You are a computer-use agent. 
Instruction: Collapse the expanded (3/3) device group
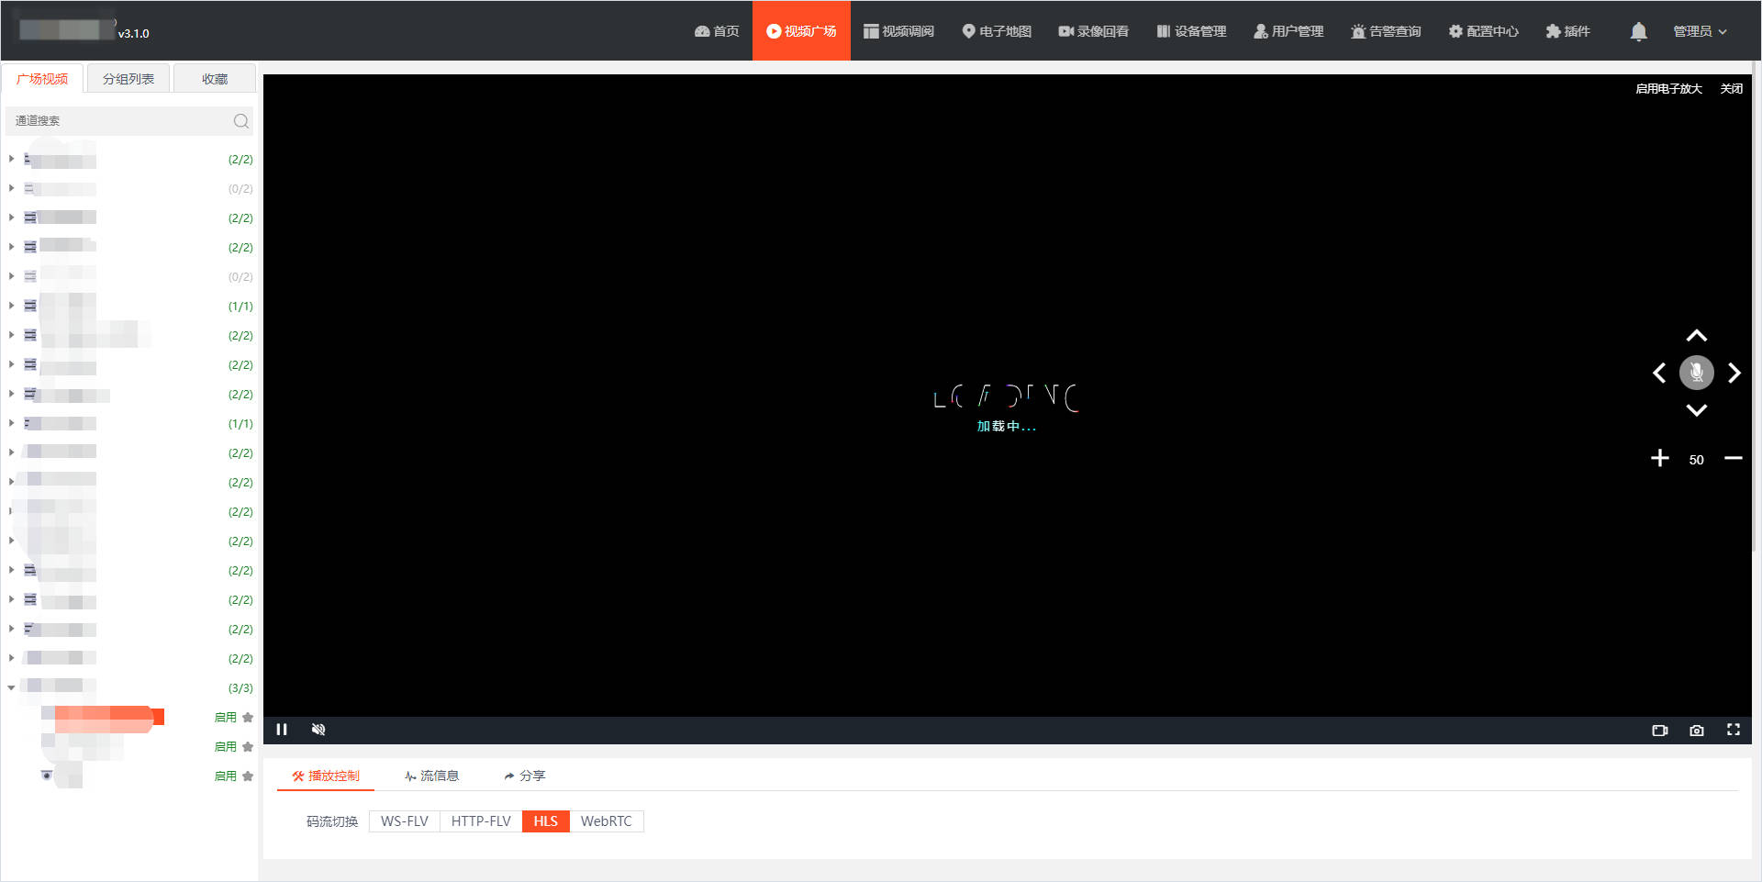tap(11, 687)
